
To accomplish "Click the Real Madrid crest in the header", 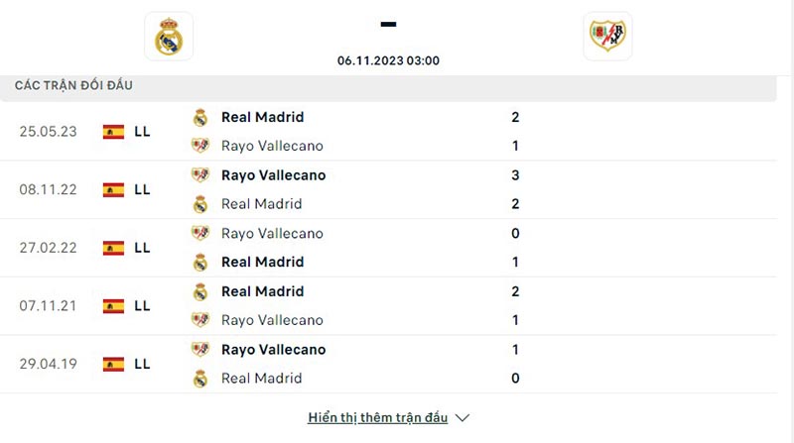I will click(169, 37).
